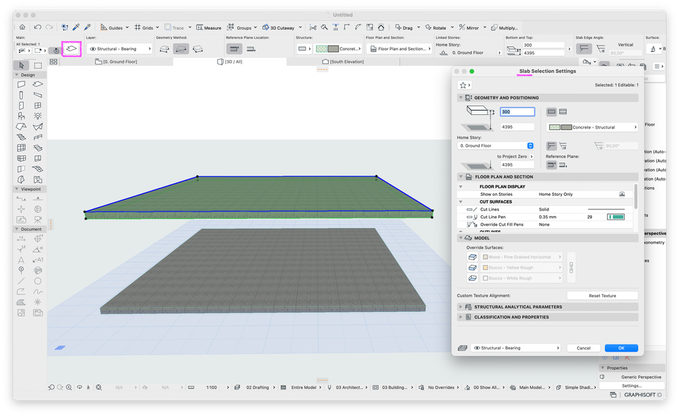Viewport: 679px width, 416px height.
Task: Open the Home Story dropdown
Action: (x=495, y=145)
